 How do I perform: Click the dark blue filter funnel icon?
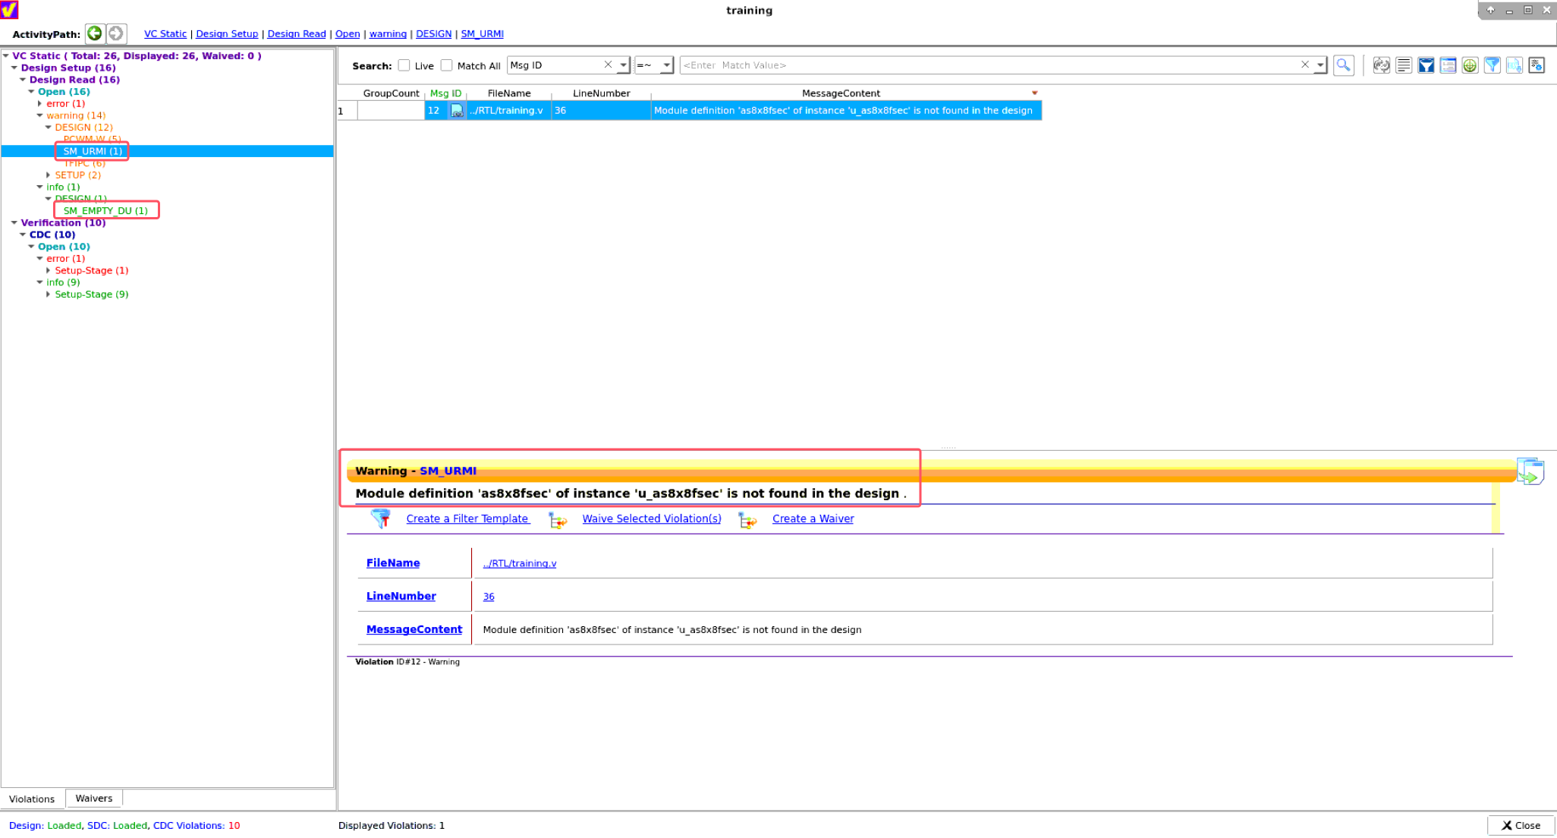pos(1426,65)
